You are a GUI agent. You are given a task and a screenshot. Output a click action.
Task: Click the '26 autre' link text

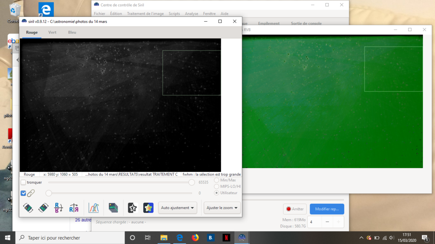(83, 220)
